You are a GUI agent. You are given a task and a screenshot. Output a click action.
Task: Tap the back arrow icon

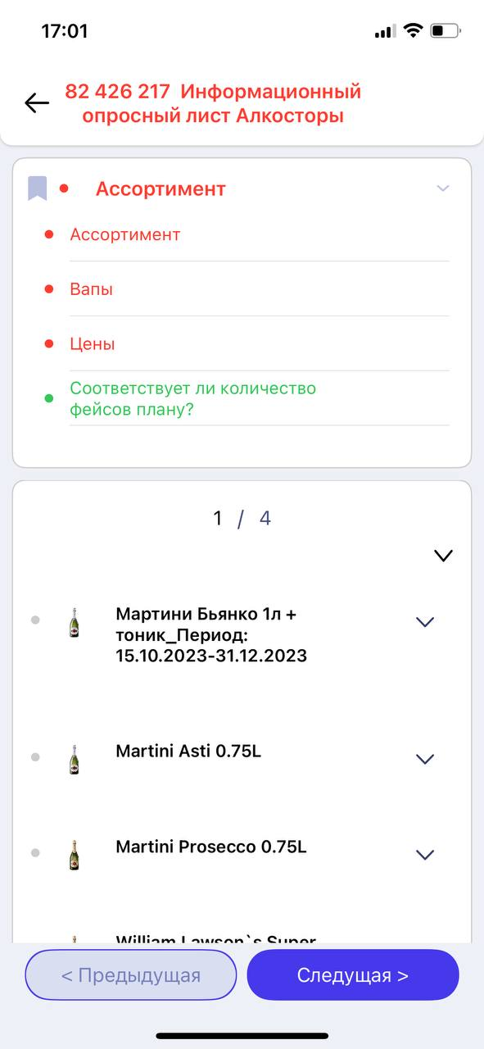point(37,103)
